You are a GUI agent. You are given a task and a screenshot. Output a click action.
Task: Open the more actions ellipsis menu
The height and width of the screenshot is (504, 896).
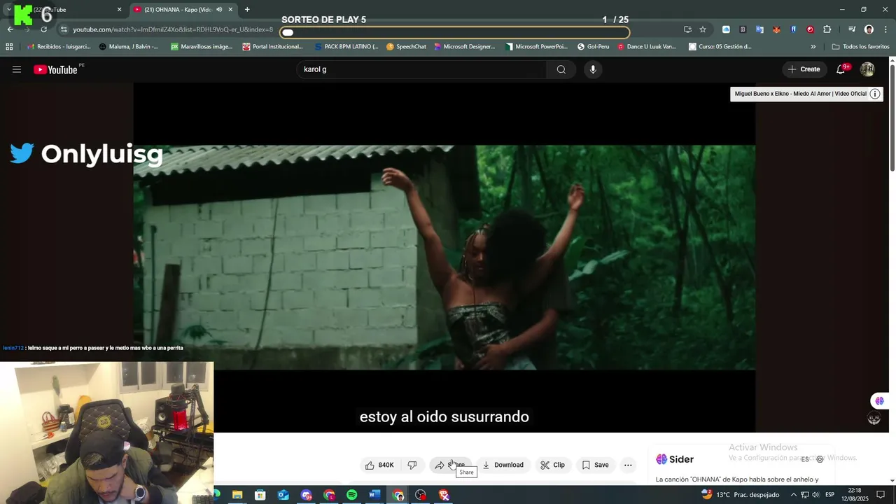pos(628,465)
